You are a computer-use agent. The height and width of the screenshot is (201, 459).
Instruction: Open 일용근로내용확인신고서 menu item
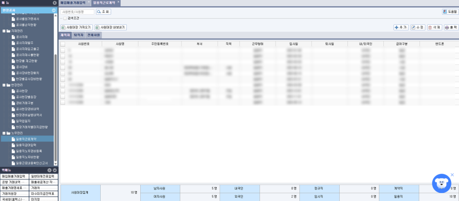[32, 163]
